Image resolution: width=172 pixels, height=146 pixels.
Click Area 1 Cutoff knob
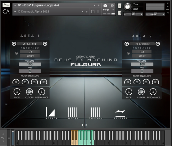(x=29, y=92)
